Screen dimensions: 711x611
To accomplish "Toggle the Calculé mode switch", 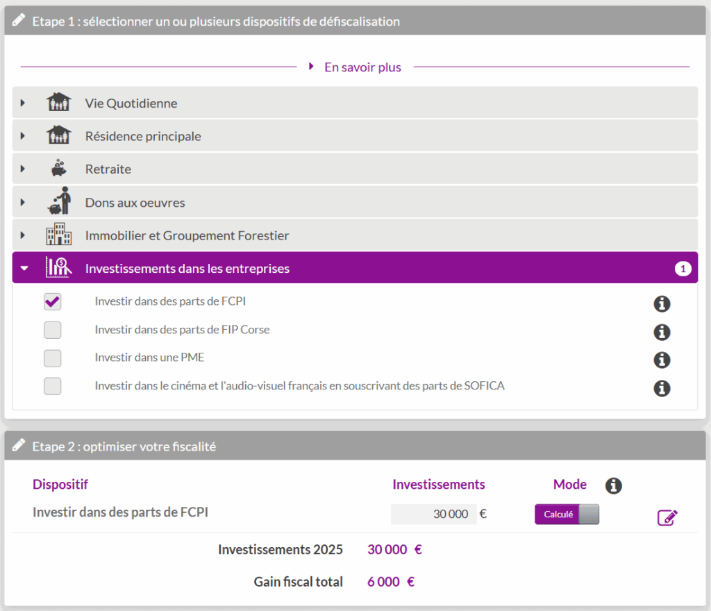I will coord(567,514).
